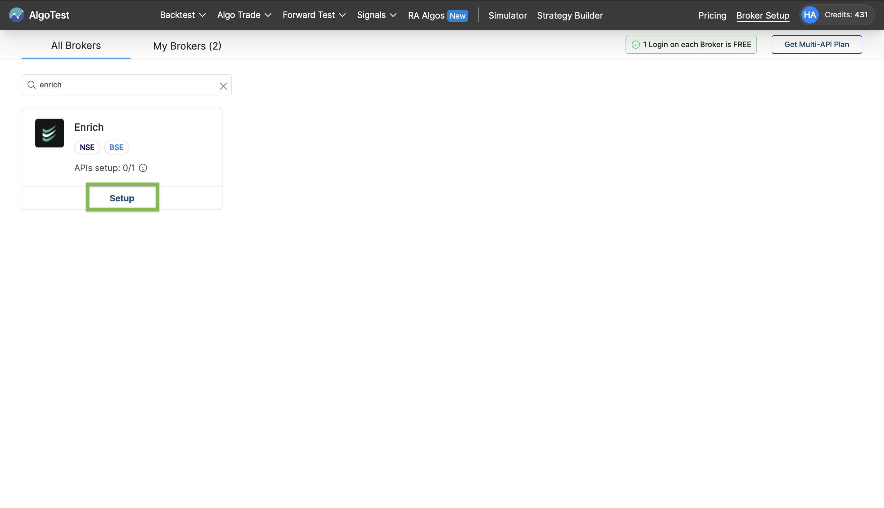The image size is (884, 508).
Task: Click the info icon in the free login banner
Action: click(635, 45)
